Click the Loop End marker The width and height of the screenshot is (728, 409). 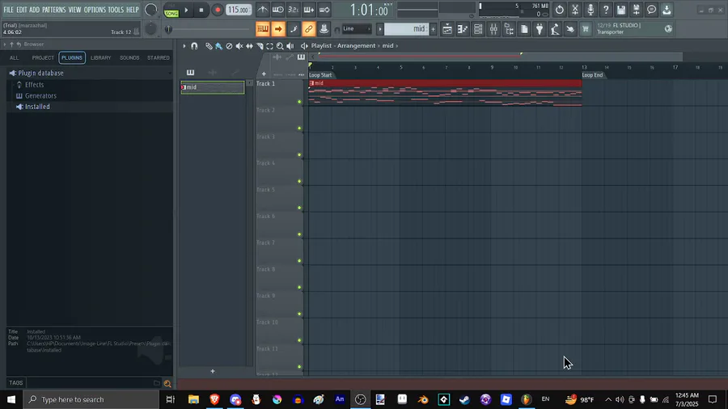coord(592,75)
